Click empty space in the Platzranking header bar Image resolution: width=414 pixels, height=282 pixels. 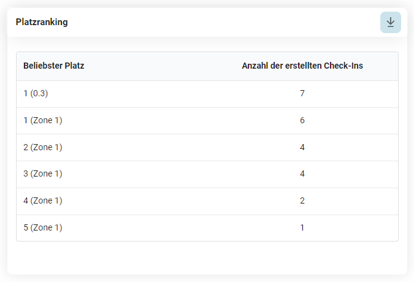(215, 22)
